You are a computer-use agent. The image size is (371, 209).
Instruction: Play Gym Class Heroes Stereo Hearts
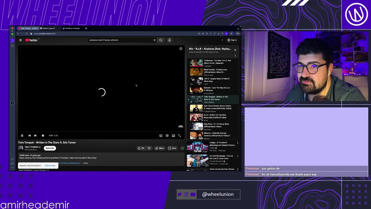(x=213, y=108)
